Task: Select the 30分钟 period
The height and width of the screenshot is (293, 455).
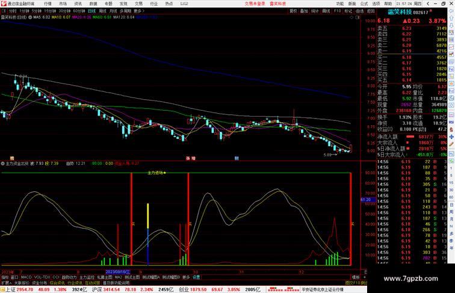Action: coord(64,11)
